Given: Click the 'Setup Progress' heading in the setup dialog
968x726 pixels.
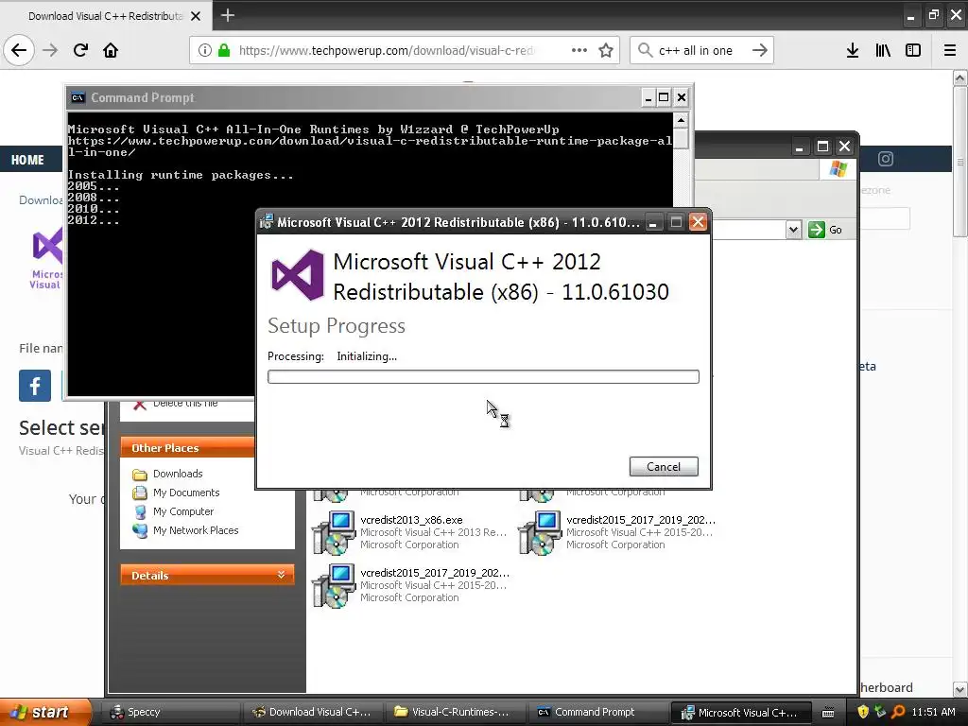Looking at the screenshot, I should (337, 326).
